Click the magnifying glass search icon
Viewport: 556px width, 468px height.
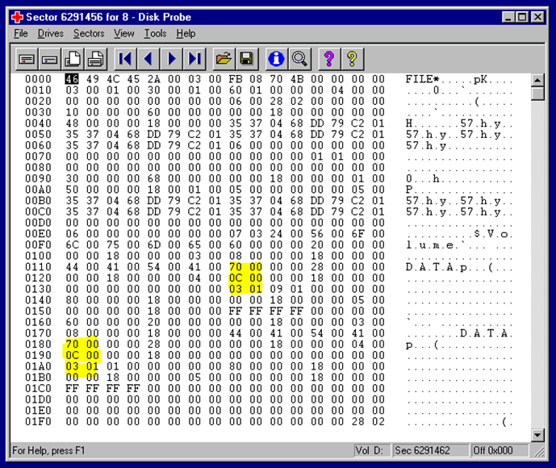coord(299,59)
